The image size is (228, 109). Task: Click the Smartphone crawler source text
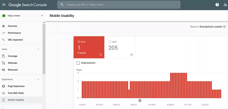(211, 27)
